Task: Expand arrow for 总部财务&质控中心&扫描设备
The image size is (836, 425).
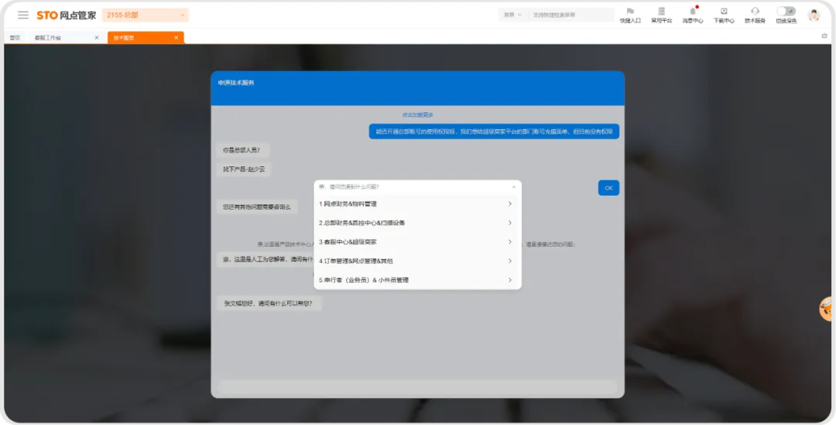Action: click(x=509, y=223)
